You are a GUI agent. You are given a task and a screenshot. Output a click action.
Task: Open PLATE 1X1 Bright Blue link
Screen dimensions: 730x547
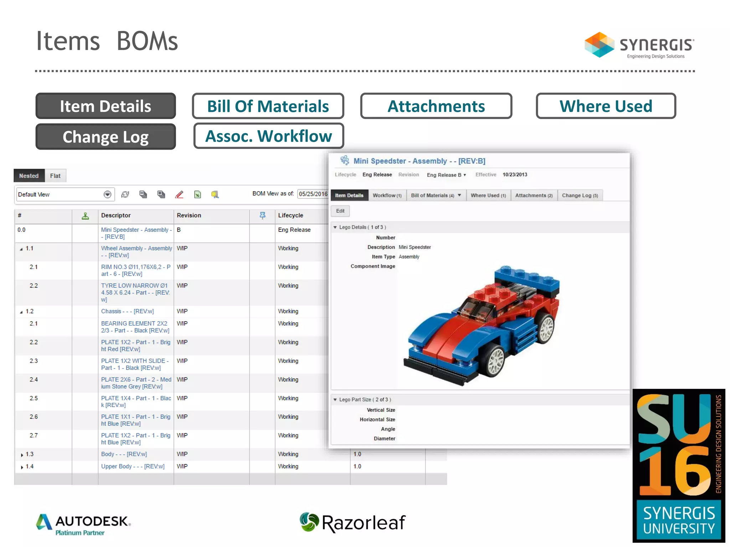(136, 420)
